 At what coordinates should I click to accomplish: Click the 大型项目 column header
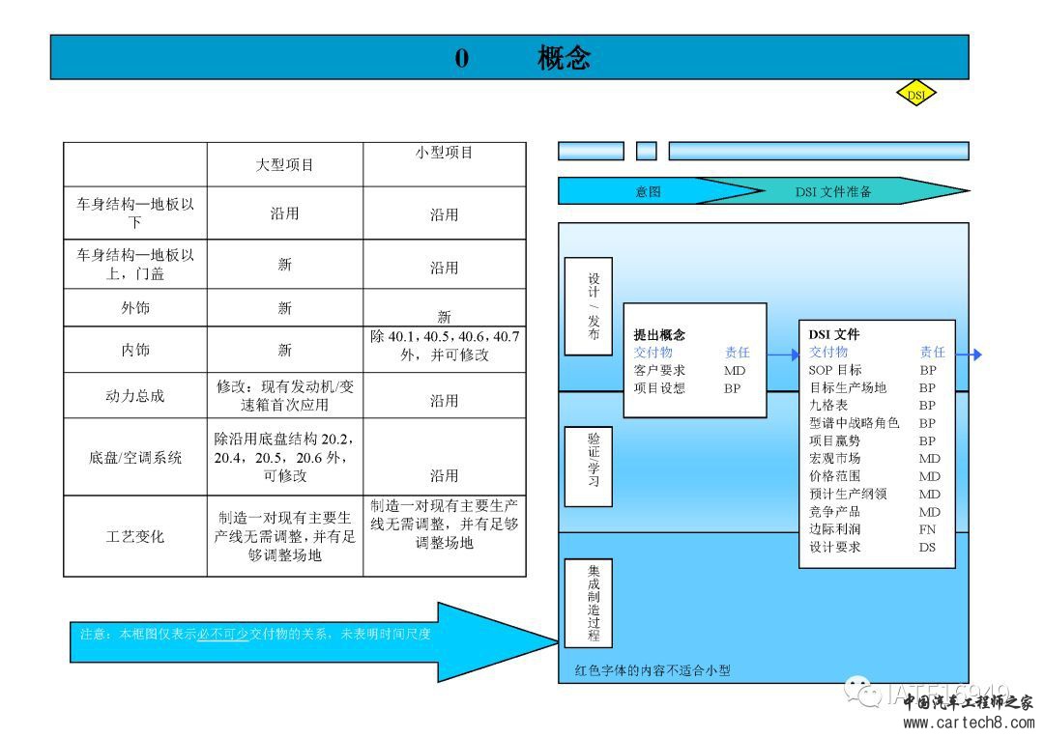(284, 165)
